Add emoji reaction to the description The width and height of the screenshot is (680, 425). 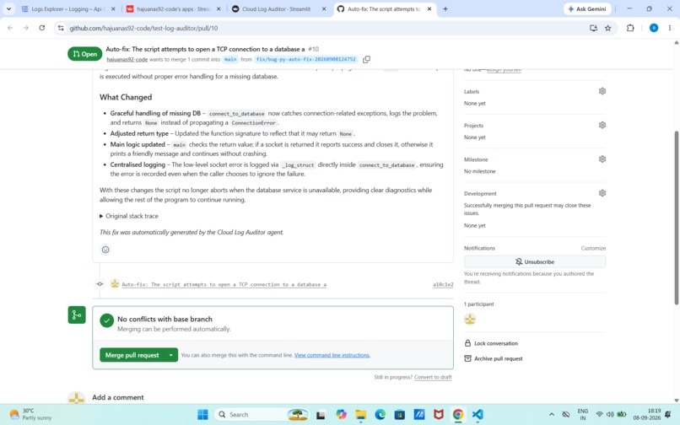tap(105, 250)
